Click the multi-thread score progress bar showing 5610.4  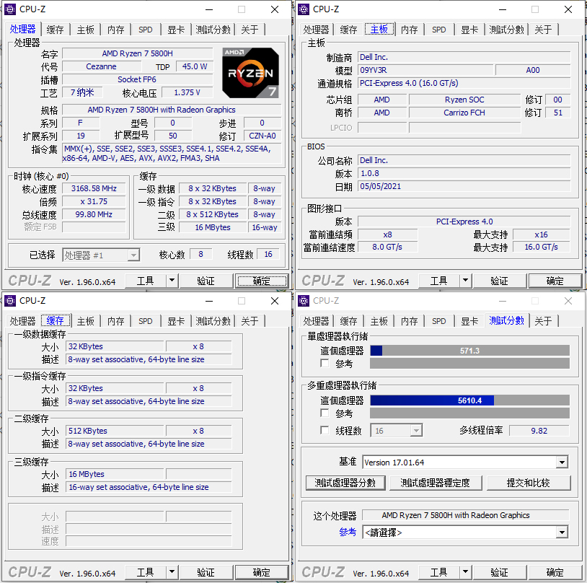[x=469, y=399]
